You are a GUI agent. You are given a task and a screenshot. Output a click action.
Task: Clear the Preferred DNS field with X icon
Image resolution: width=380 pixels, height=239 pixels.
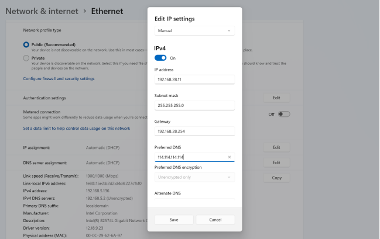[230, 157]
